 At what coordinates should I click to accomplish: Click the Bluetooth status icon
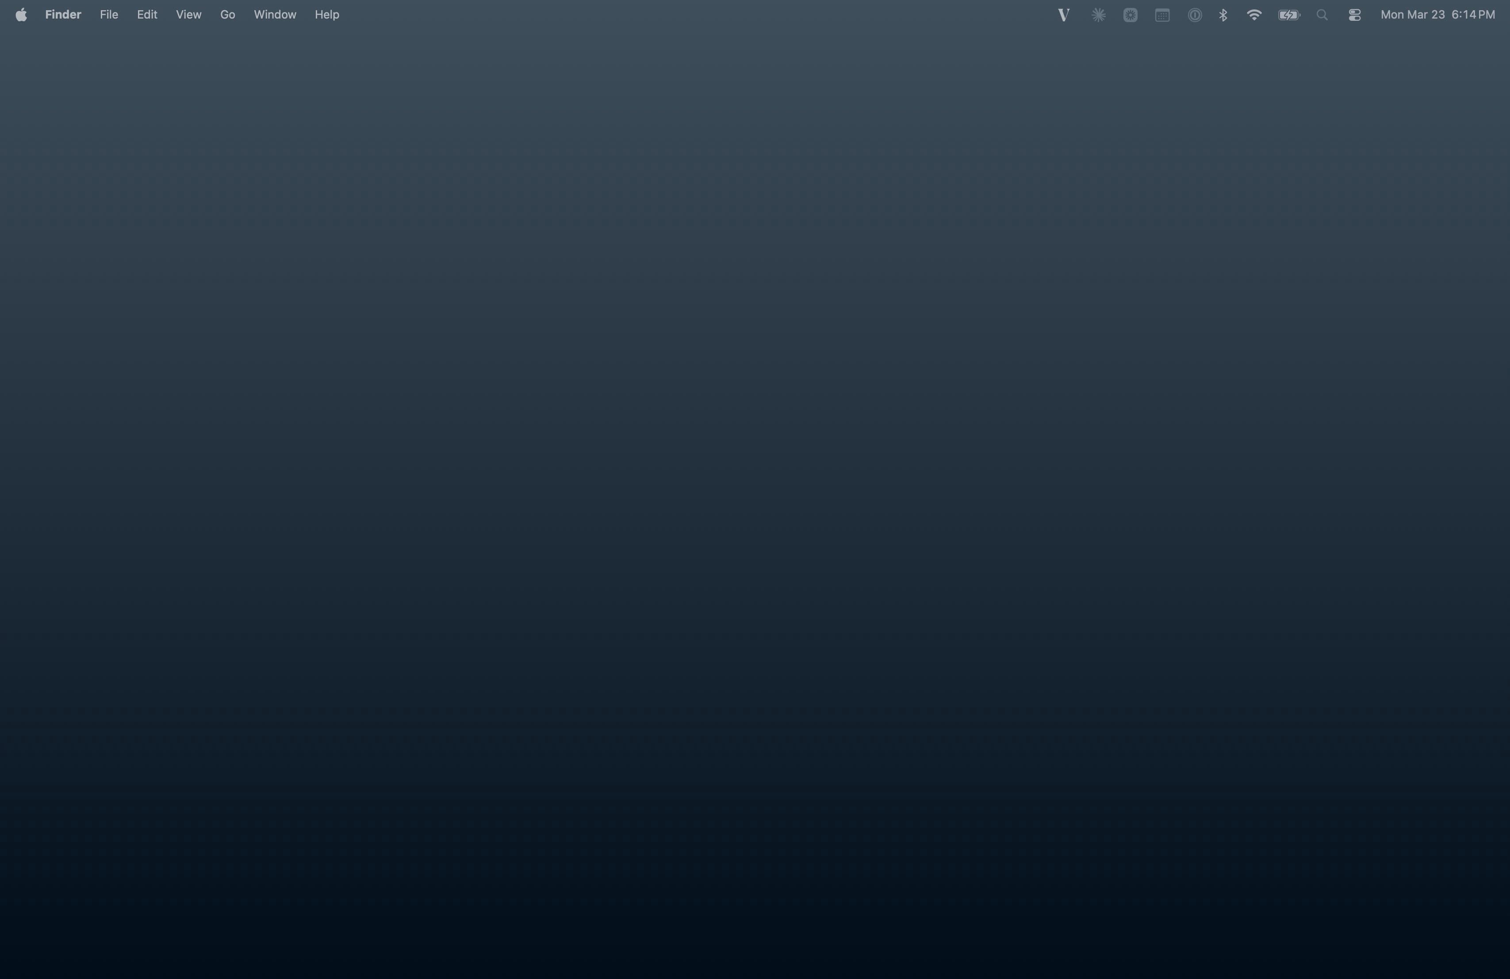click(x=1223, y=14)
